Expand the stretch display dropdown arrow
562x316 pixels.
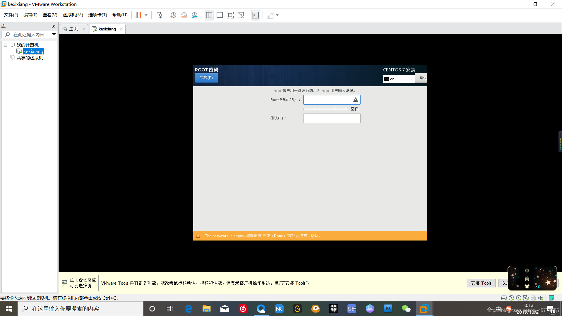(x=277, y=15)
